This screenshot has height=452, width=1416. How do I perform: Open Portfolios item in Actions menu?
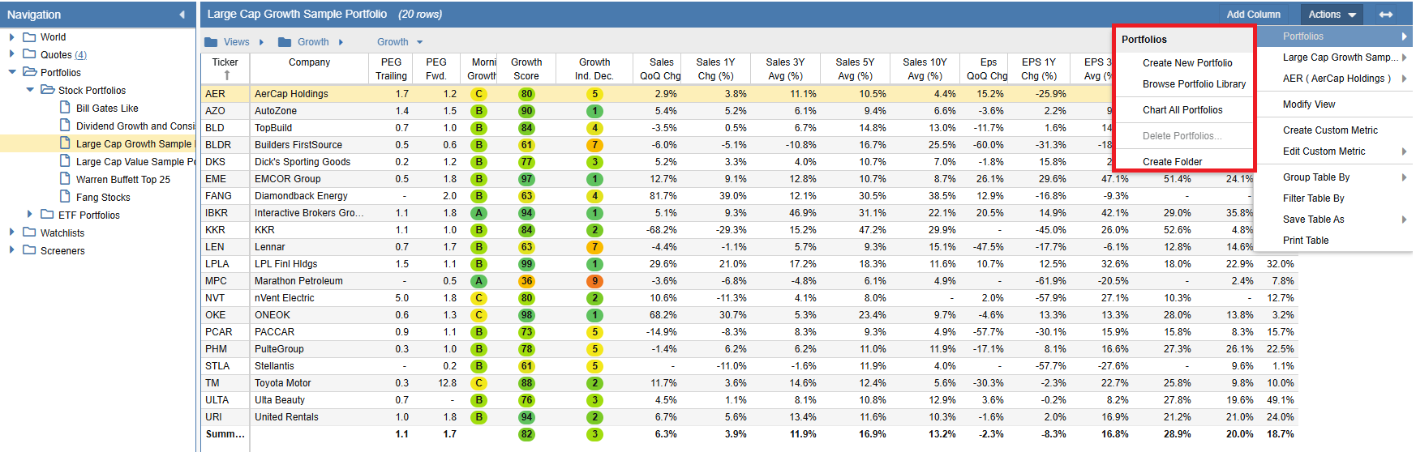coord(1333,36)
